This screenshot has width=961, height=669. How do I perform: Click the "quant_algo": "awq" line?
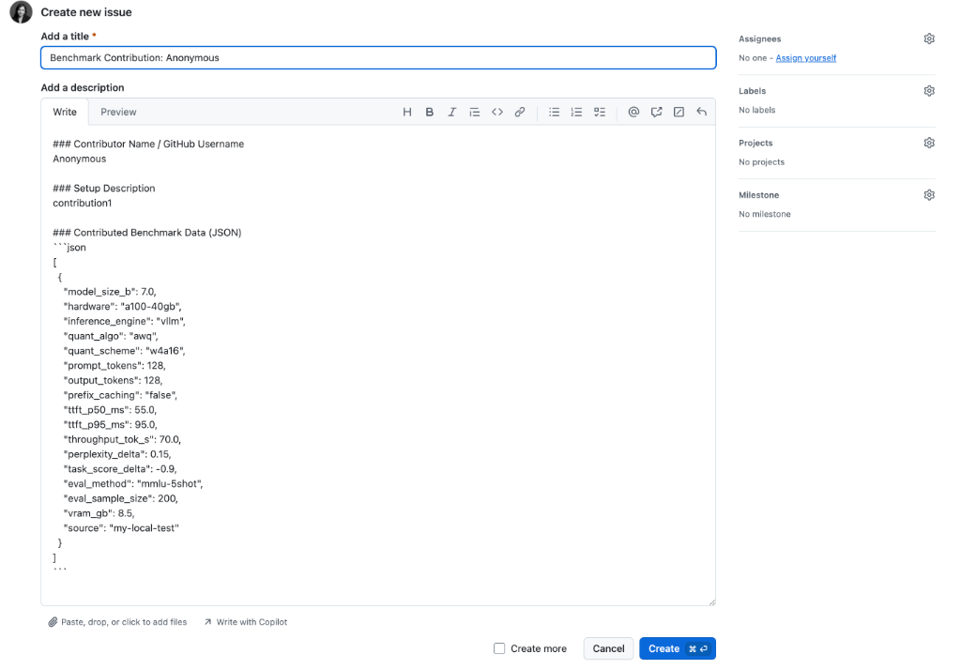(111, 336)
